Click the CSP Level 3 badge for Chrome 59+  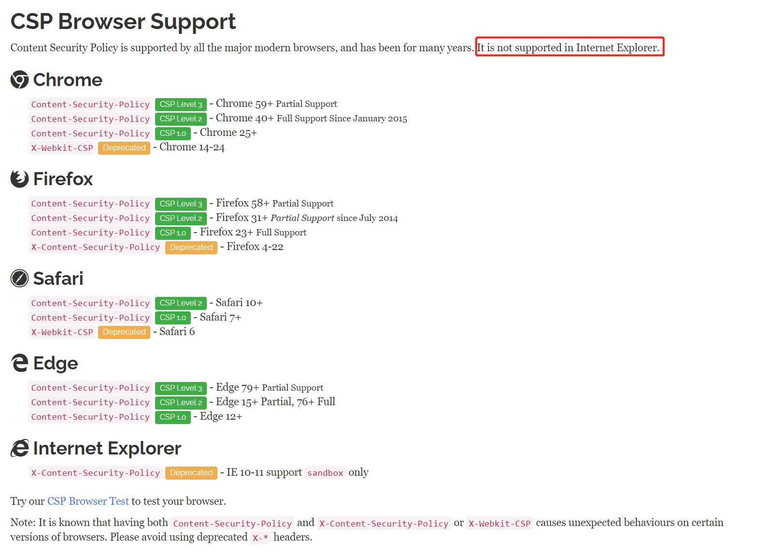pos(181,104)
